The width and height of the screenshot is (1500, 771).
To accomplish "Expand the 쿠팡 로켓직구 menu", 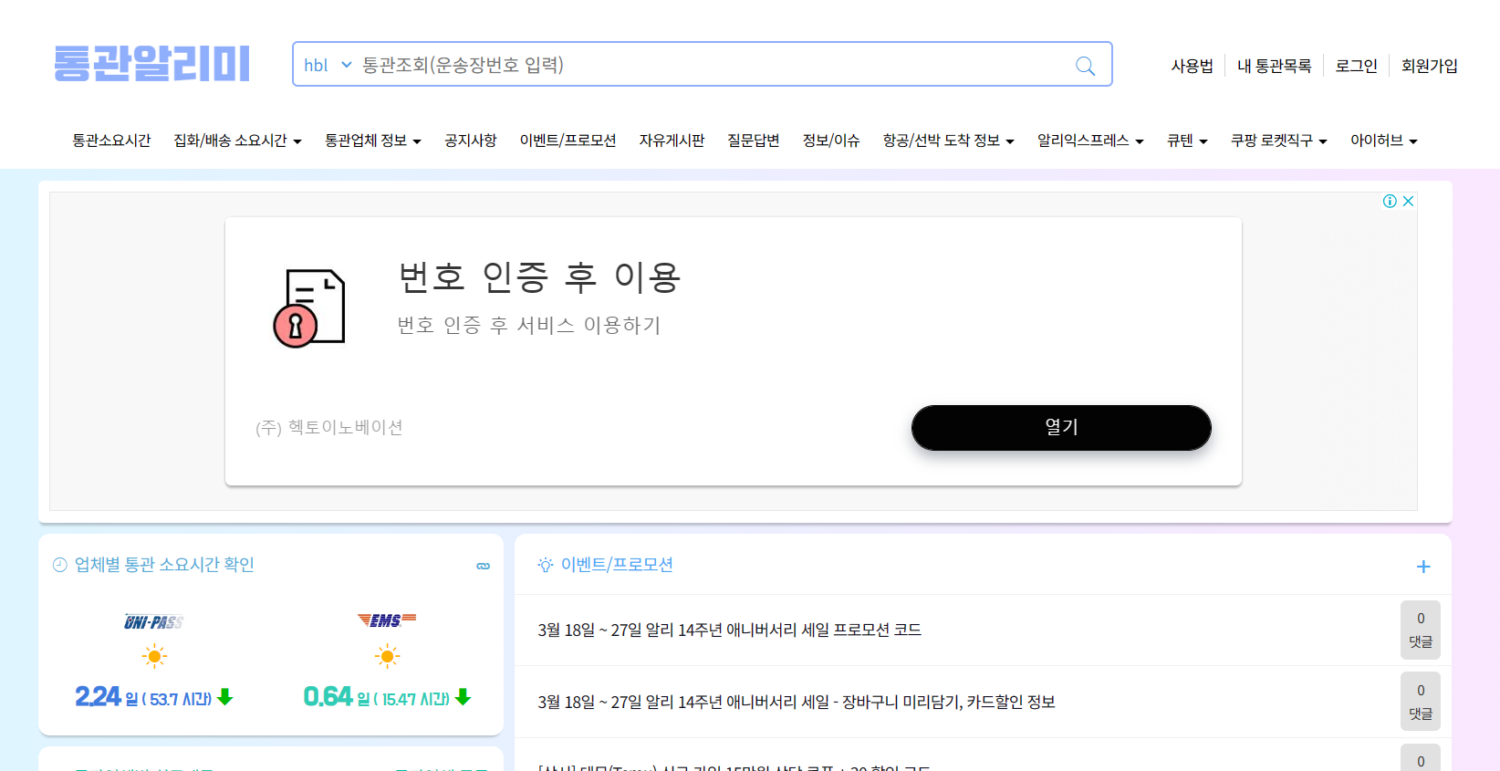I will click(x=1278, y=141).
